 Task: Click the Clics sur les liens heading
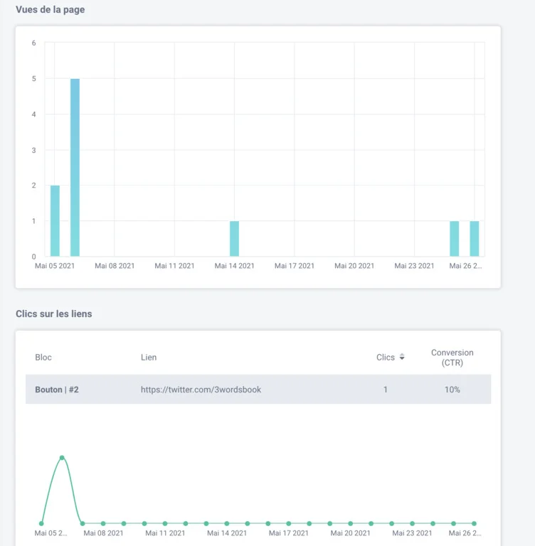tap(54, 314)
